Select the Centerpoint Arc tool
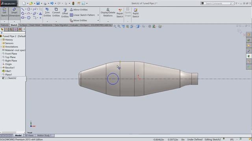252x141 pixels. point(29,14)
